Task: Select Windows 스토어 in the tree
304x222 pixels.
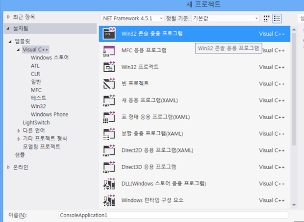Action: point(50,57)
